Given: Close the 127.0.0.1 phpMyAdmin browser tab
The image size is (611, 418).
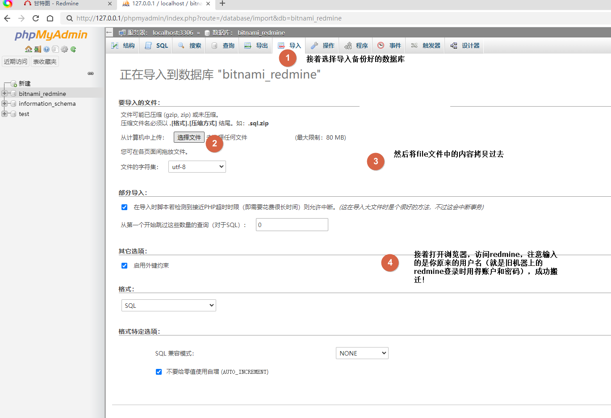Looking at the screenshot, I should point(208,4).
